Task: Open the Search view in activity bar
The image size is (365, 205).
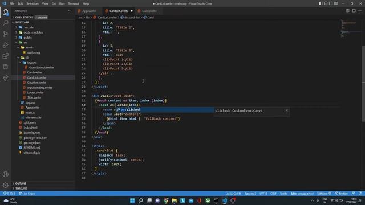Action: pyautogui.click(x=5, y=23)
